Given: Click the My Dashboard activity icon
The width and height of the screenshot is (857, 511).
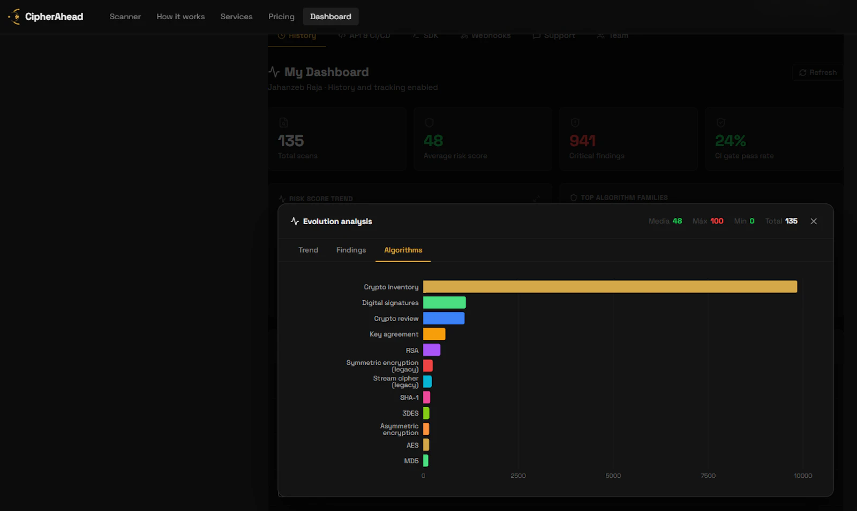Looking at the screenshot, I should (x=274, y=72).
